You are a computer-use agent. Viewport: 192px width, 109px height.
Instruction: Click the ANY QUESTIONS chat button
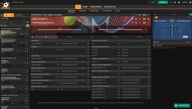(182, 106)
